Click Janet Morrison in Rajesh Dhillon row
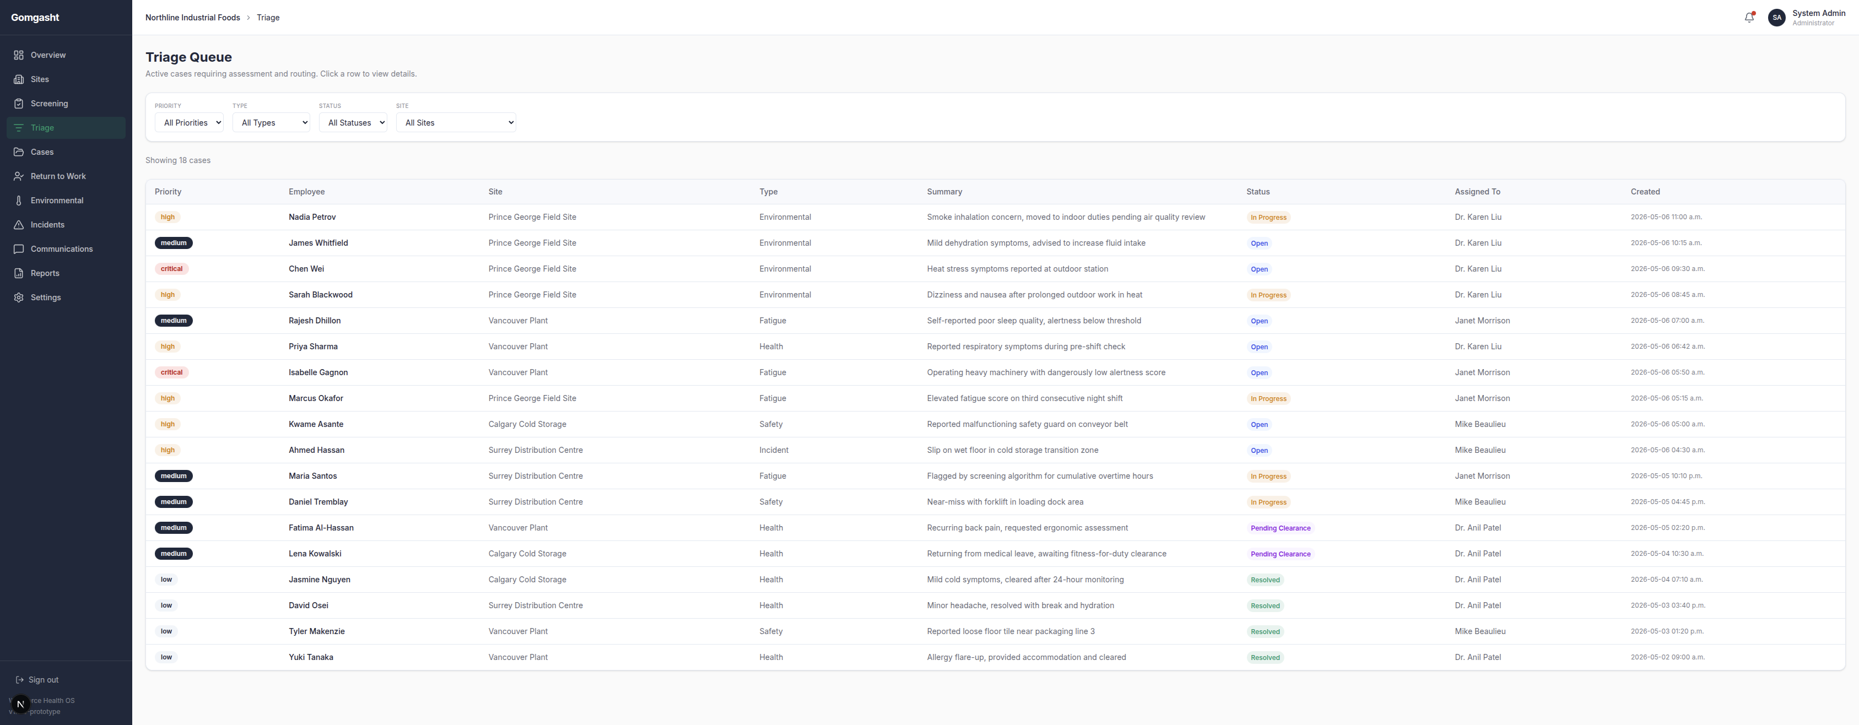This screenshot has height=725, width=1859. coord(1482,321)
